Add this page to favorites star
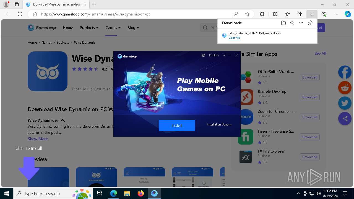Viewport: 354px width, 199px height. pyautogui.click(x=247, y=14)
